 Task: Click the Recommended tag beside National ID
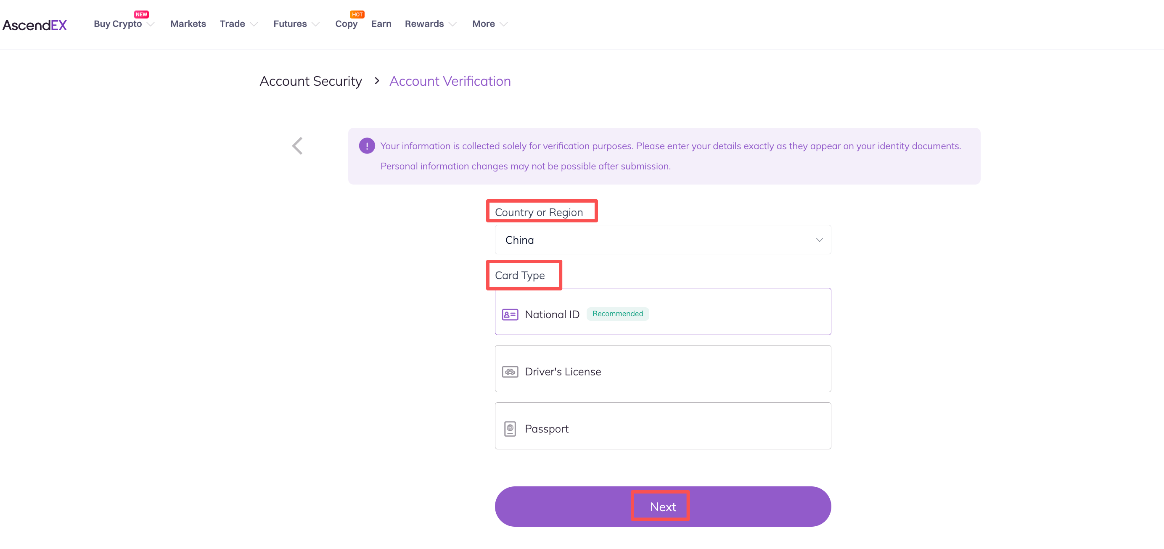tap(617, 314)
